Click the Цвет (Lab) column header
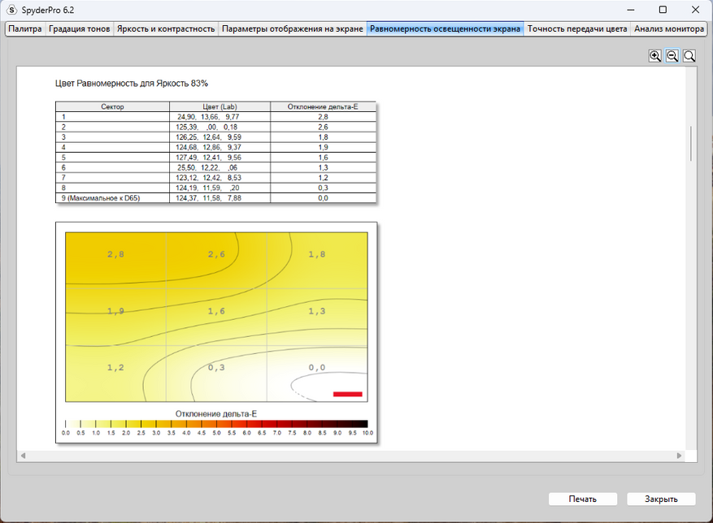This screenshot has height=523, width=713. (x=220, y=106)
